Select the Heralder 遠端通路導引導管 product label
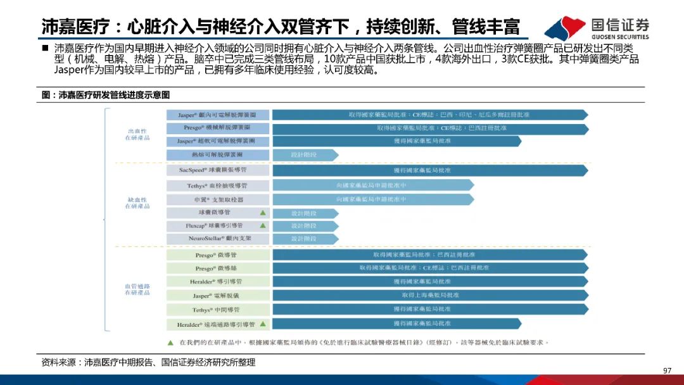 [218, 324]
